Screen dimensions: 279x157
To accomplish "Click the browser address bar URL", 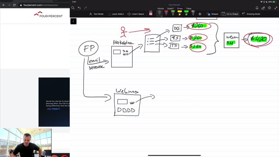I will click(x=41, y=5).
